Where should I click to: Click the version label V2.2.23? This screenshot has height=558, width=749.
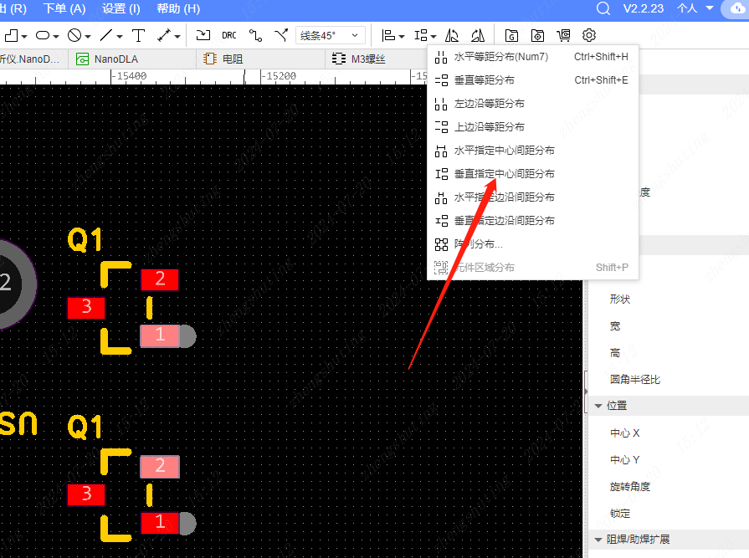click(644, 8)
